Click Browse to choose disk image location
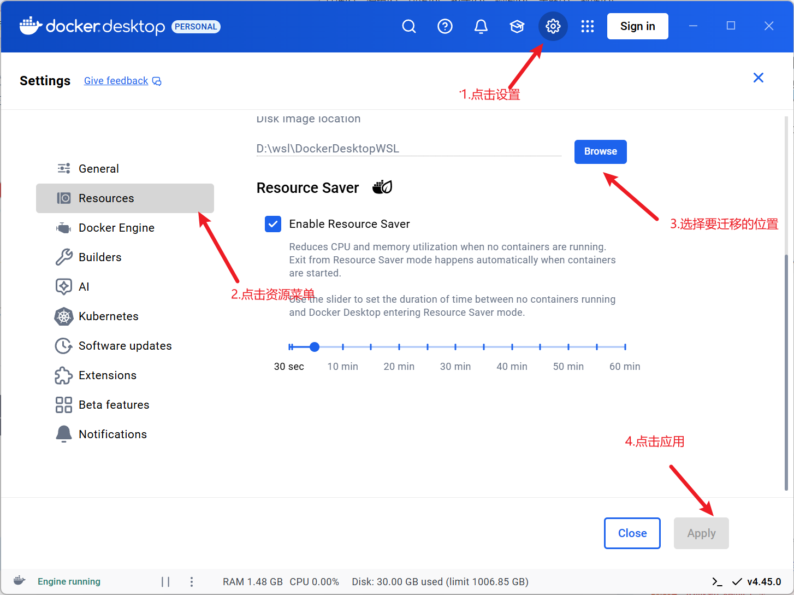794x595 pixels. pos(601,152)
